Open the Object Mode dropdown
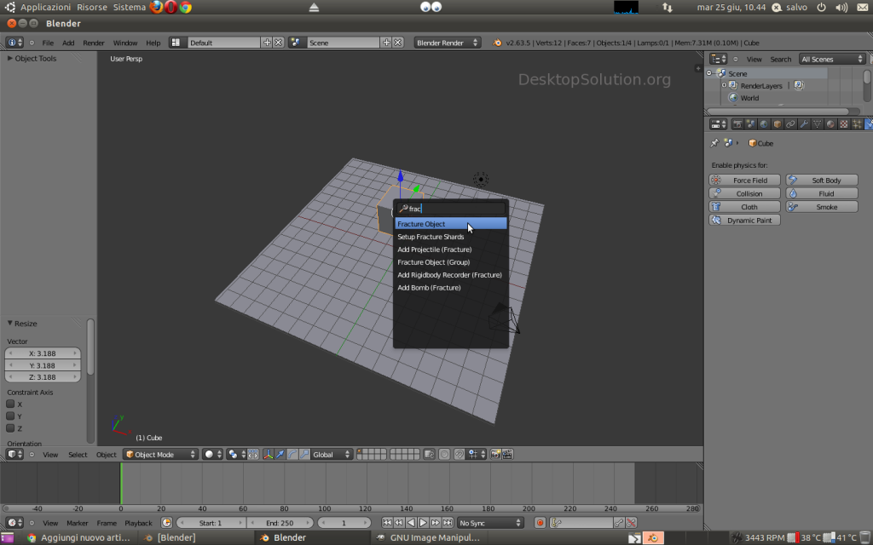This screenshot has height=545, width=873. pyautogui.click(x=160, y=455)
